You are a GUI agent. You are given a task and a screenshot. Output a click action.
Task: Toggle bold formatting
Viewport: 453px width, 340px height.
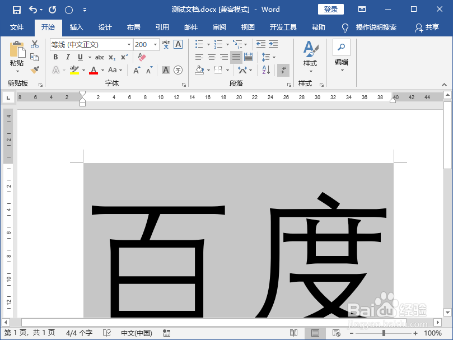[55, 57]
